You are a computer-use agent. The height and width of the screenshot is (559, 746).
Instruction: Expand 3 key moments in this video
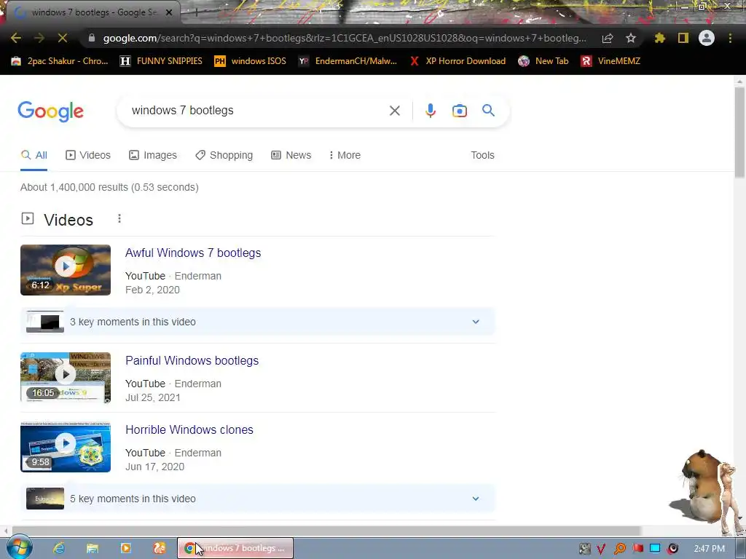tap(258, 322)
